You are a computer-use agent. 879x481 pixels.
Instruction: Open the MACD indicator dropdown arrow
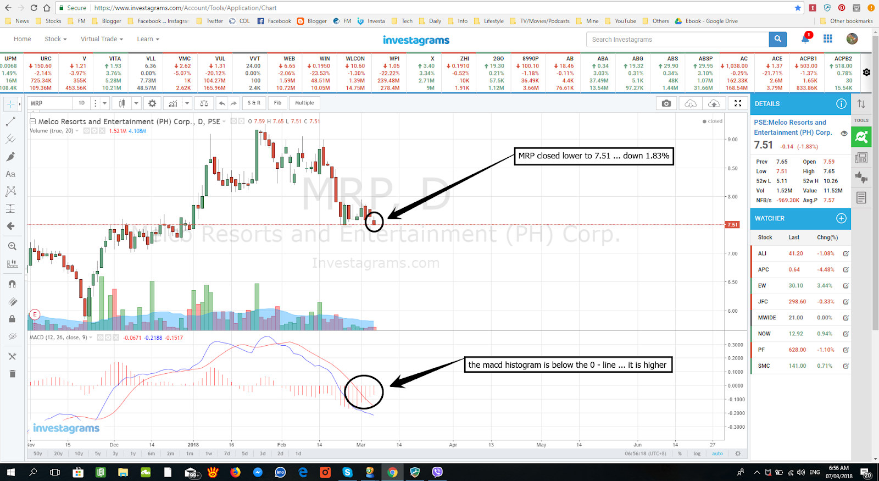point(91,338)
